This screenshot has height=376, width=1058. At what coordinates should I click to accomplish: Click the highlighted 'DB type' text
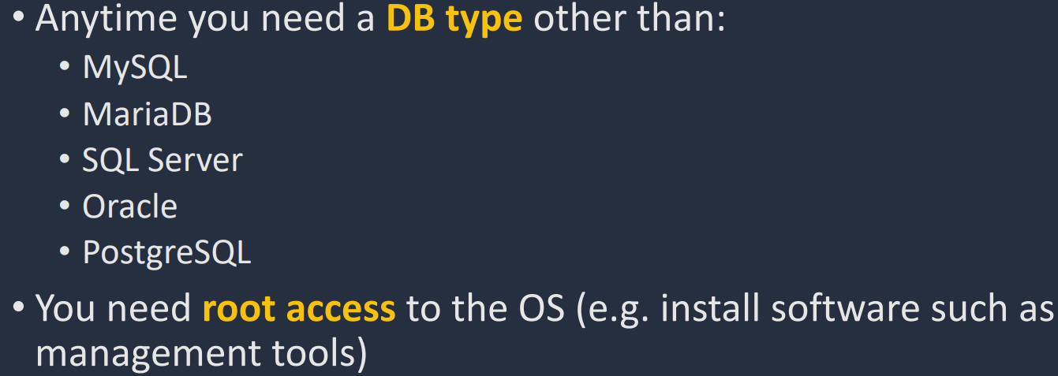pos(454,19)
